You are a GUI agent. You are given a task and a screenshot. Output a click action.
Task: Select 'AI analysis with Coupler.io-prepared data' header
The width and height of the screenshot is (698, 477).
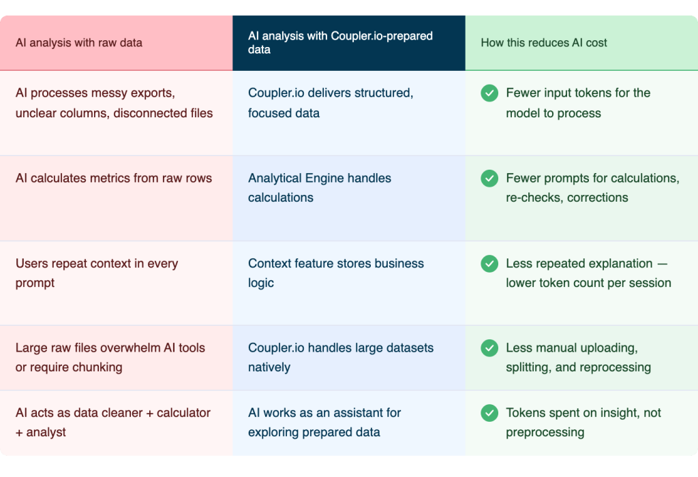[349, 43]
